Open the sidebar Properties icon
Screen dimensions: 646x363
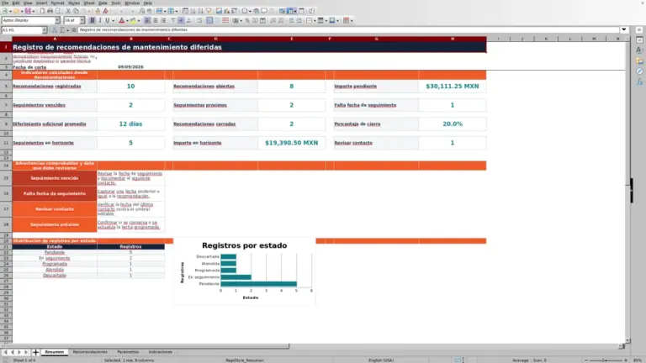(x=639, y=40)
